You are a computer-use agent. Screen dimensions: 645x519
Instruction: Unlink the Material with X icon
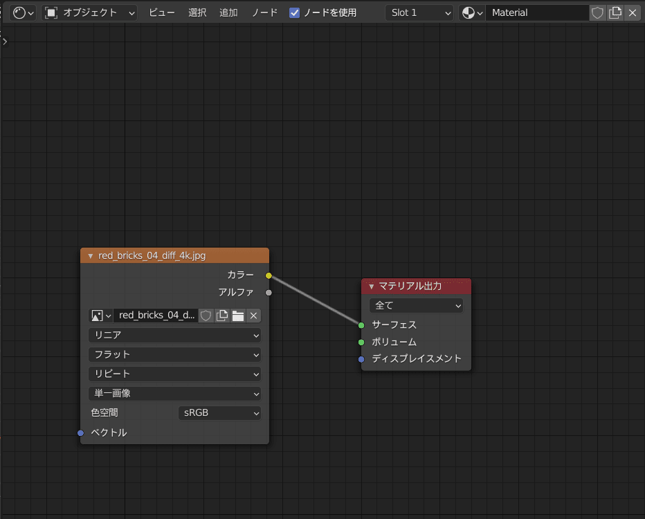(632, 12)
